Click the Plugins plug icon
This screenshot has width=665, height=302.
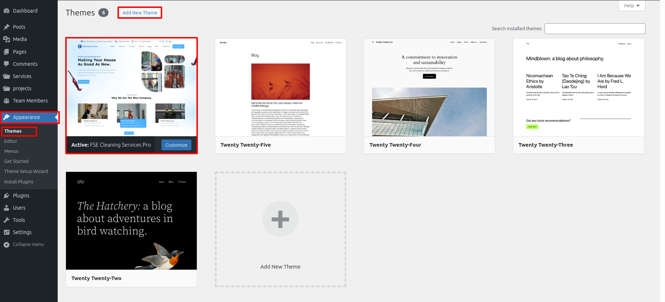point(6,196)
